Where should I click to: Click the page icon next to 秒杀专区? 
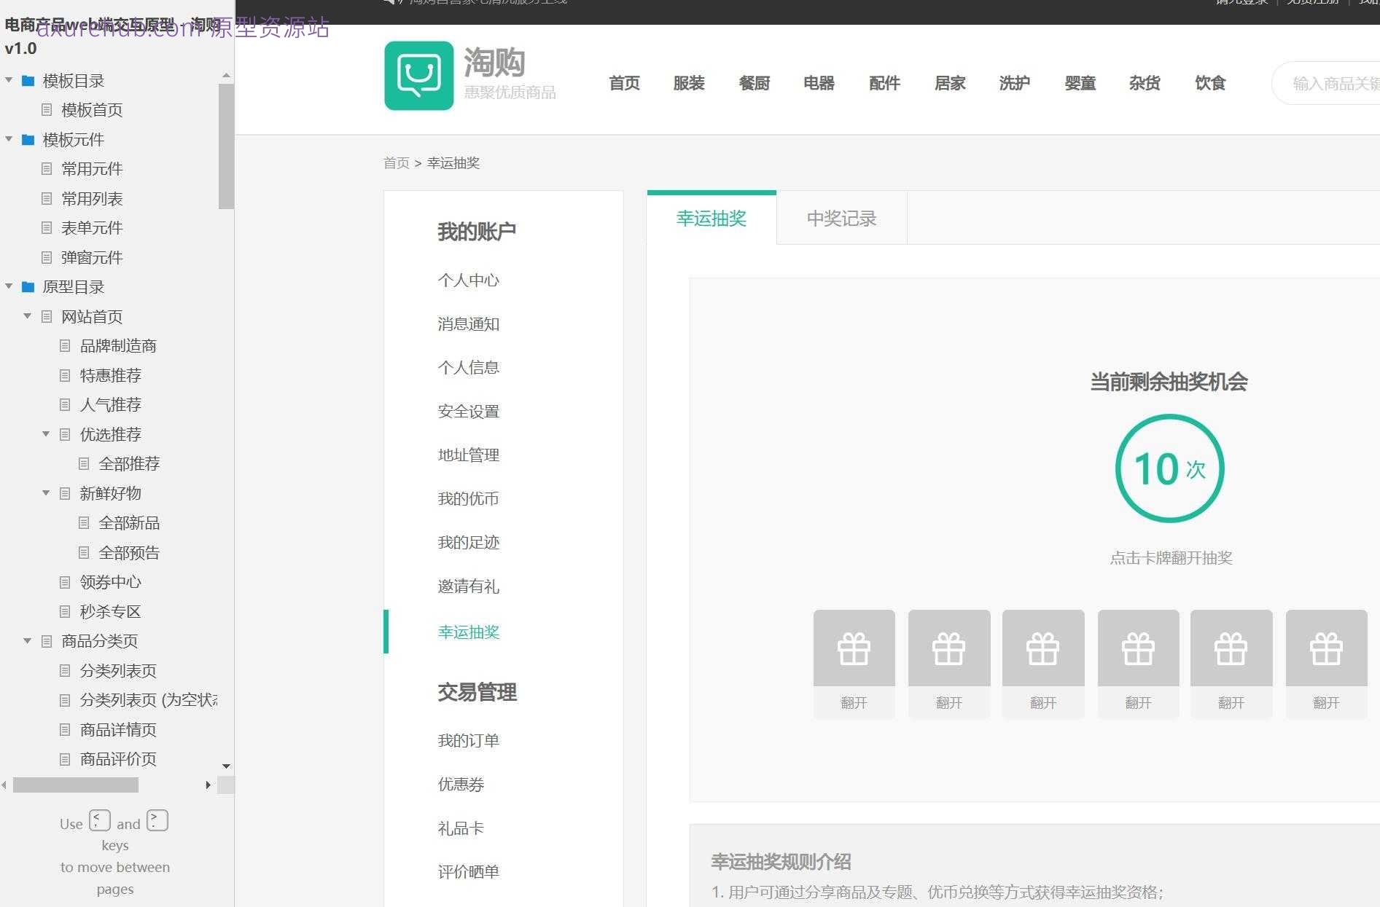(64, 611)
